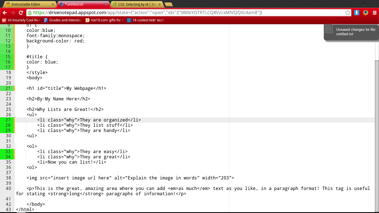Click the Unsaved changes notification icon

click(x=328, y=29)
